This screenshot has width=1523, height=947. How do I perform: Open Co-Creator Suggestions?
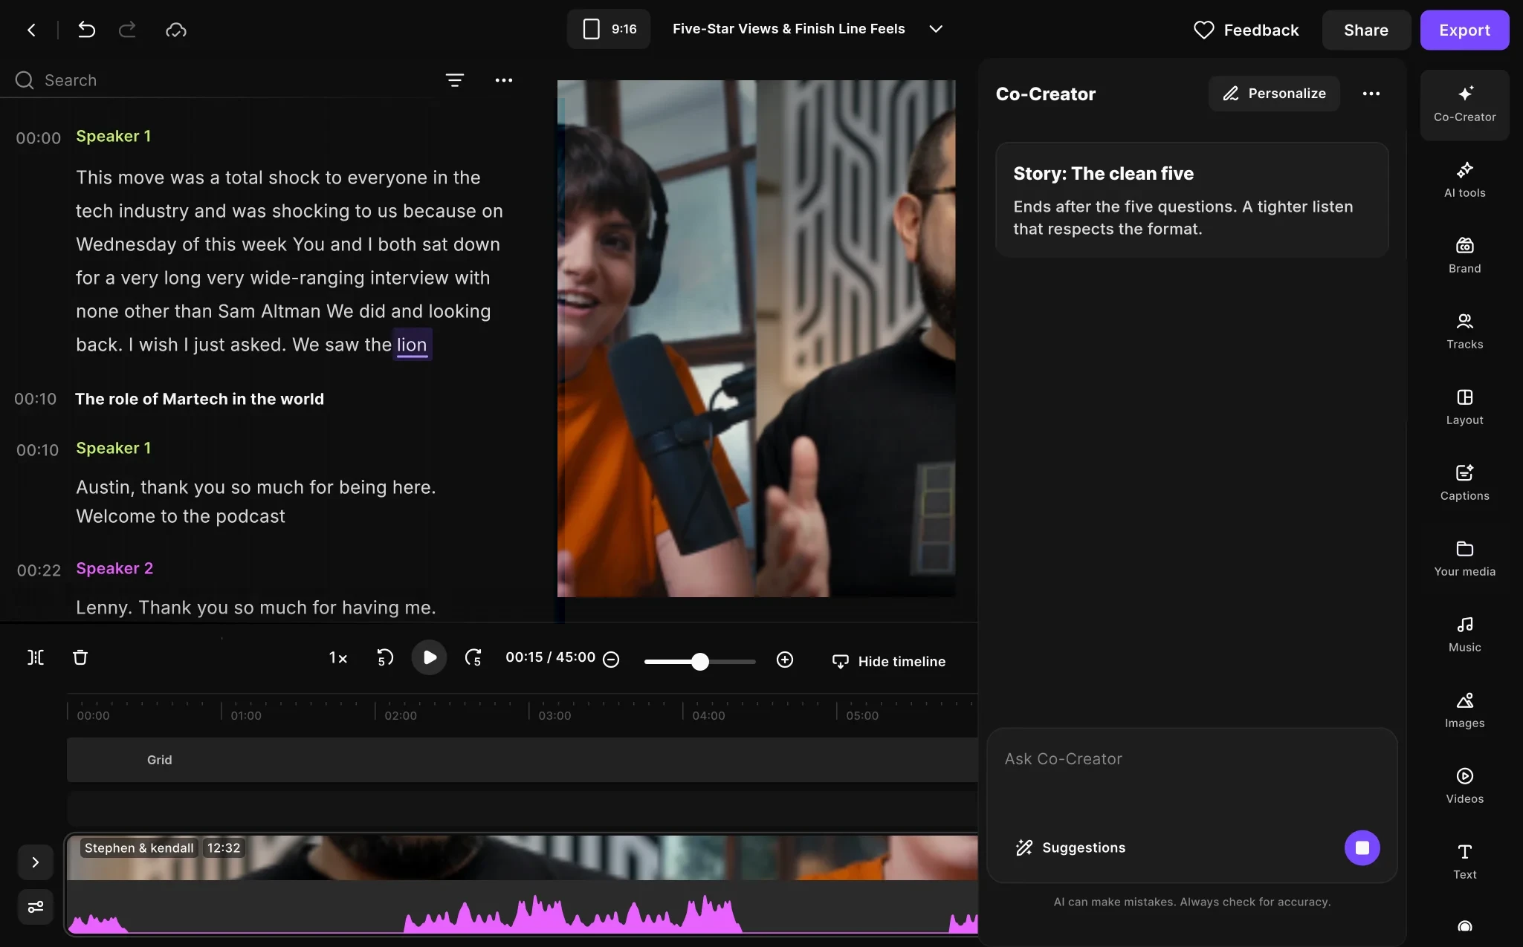pos(1070,847)
